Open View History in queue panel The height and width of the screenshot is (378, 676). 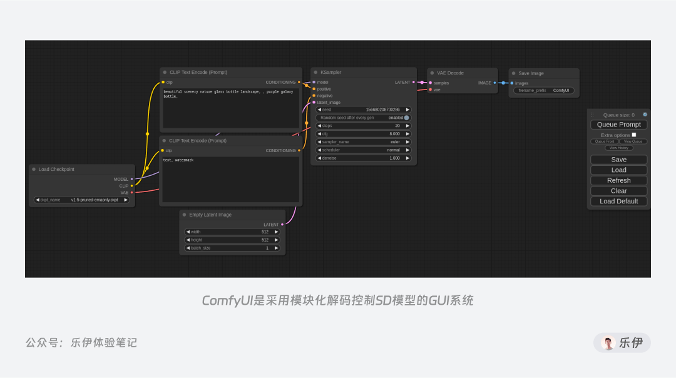pos(618,148)
